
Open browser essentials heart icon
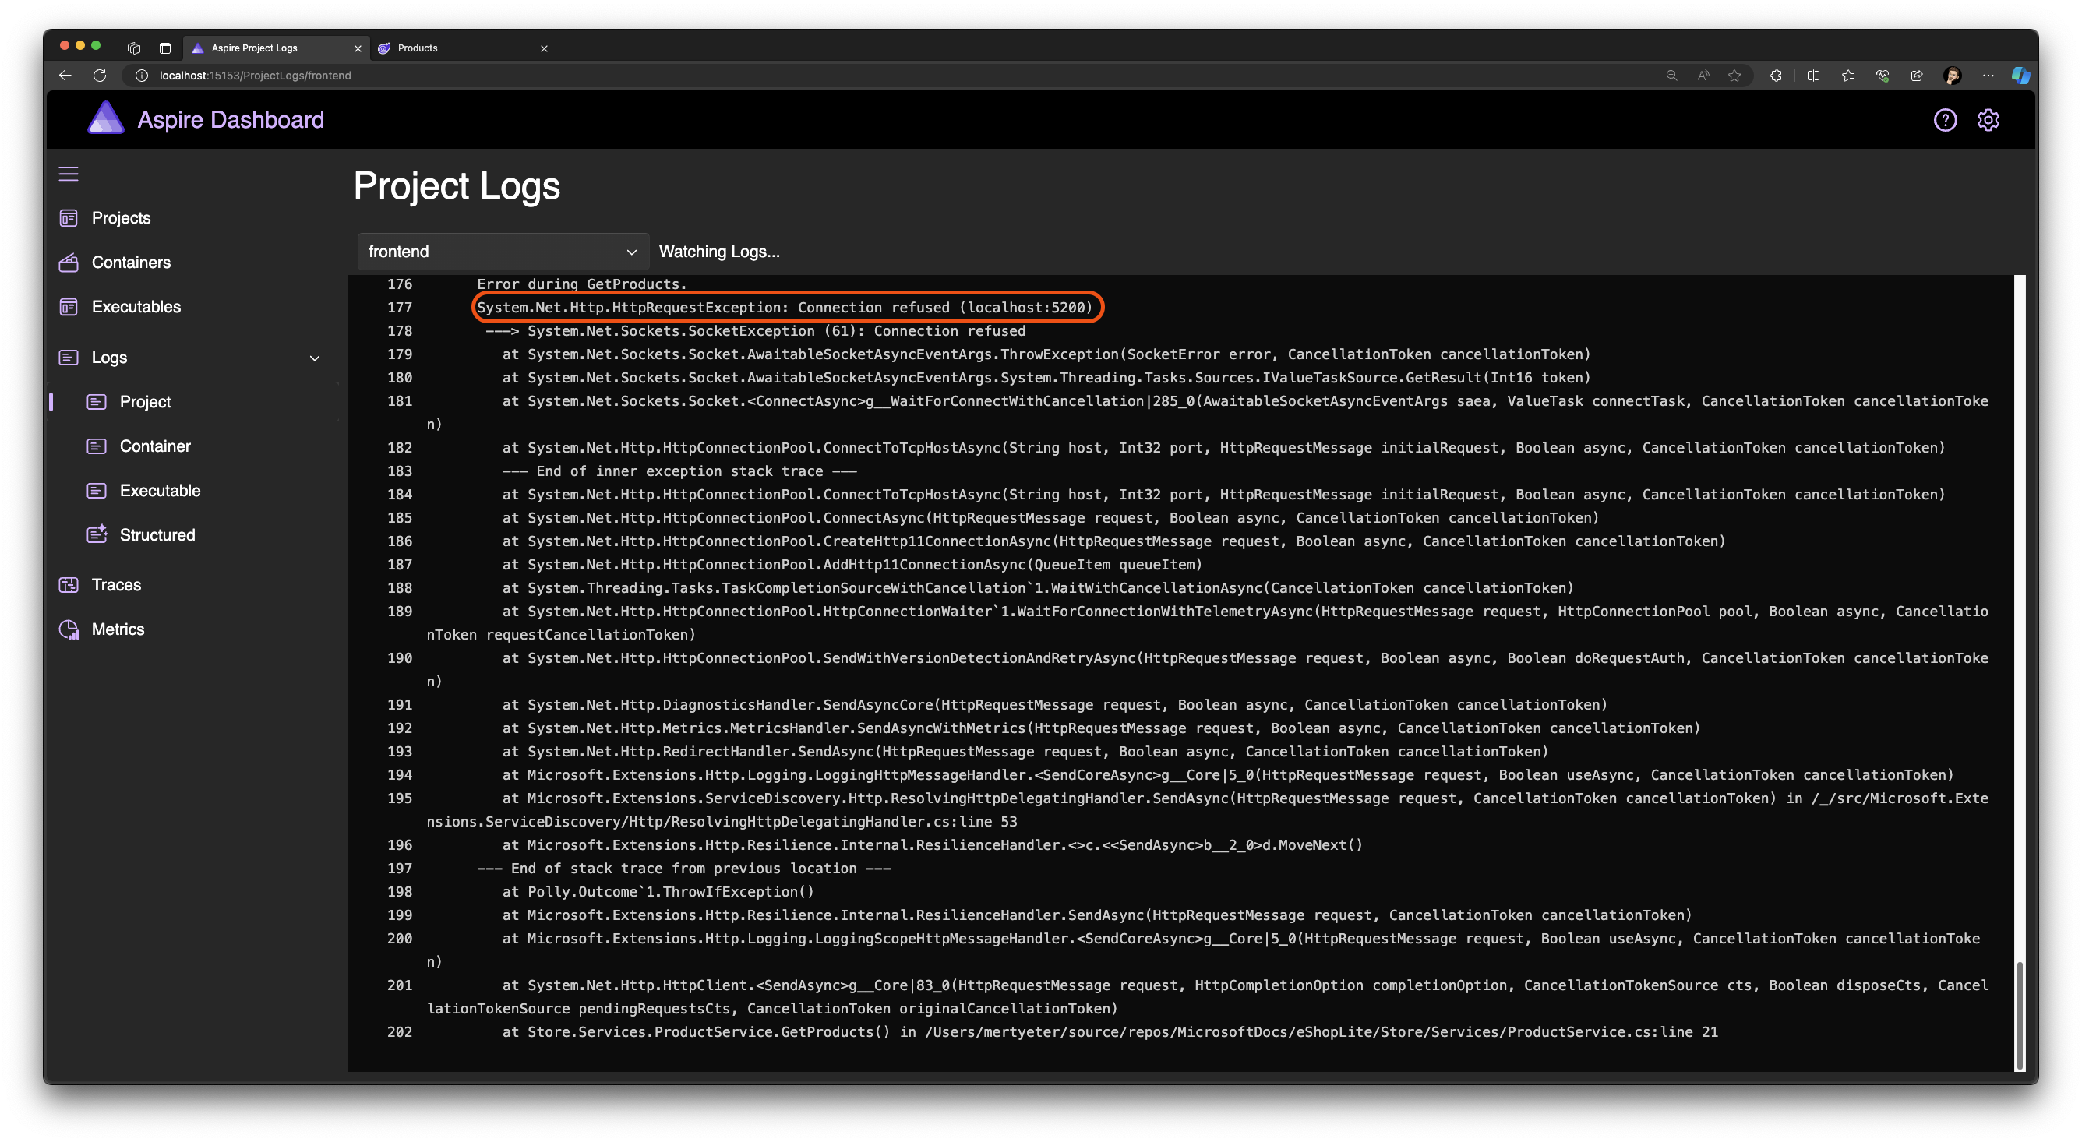(1883, 75)
